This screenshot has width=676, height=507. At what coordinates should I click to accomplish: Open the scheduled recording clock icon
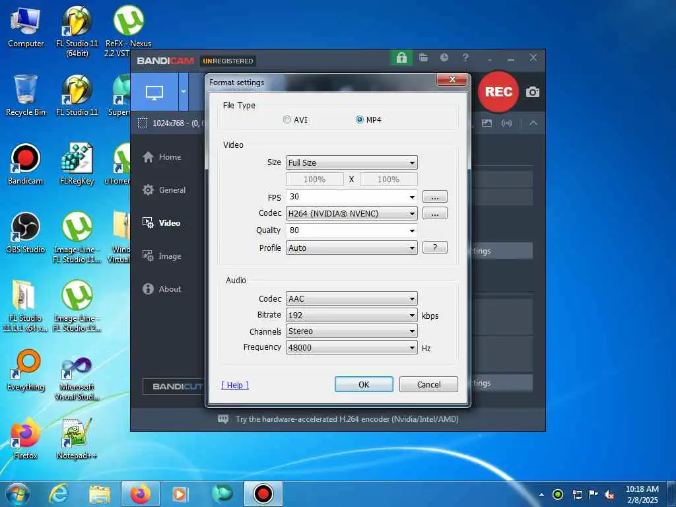click(444, 58)
